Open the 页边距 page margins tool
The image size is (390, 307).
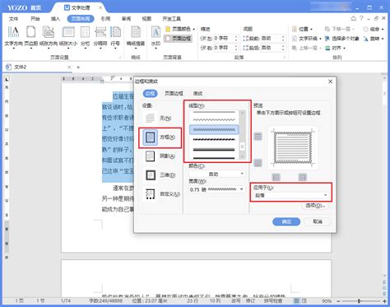(x=30, y=36)
